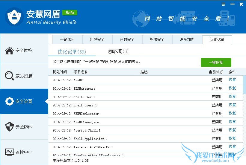
Task: Click the AnHui shield logo icon
Action: click(14, 17)
